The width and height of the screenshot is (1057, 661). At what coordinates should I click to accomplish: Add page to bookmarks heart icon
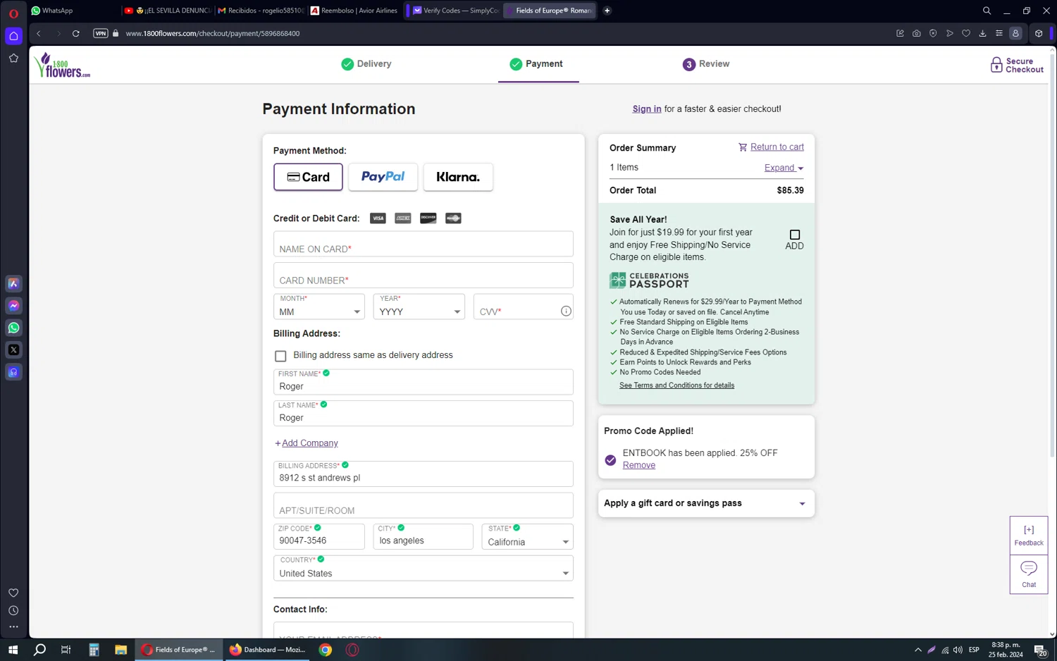(966, 33)
